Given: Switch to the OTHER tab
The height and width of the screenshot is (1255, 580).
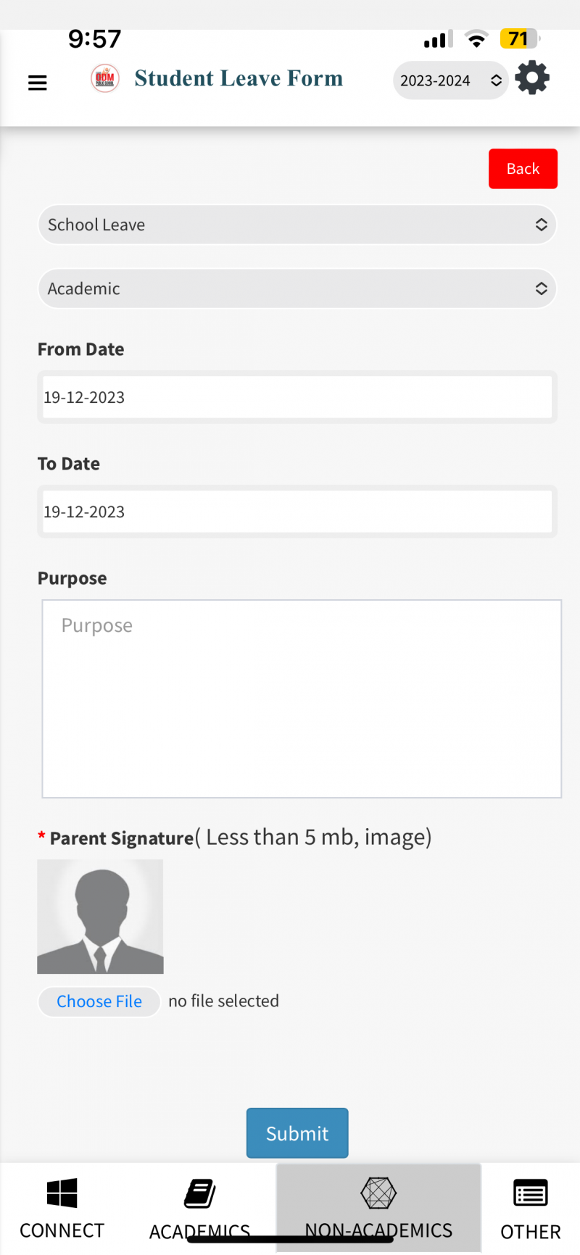Looking at the screenshot, I should click(x=530, y=1231).
